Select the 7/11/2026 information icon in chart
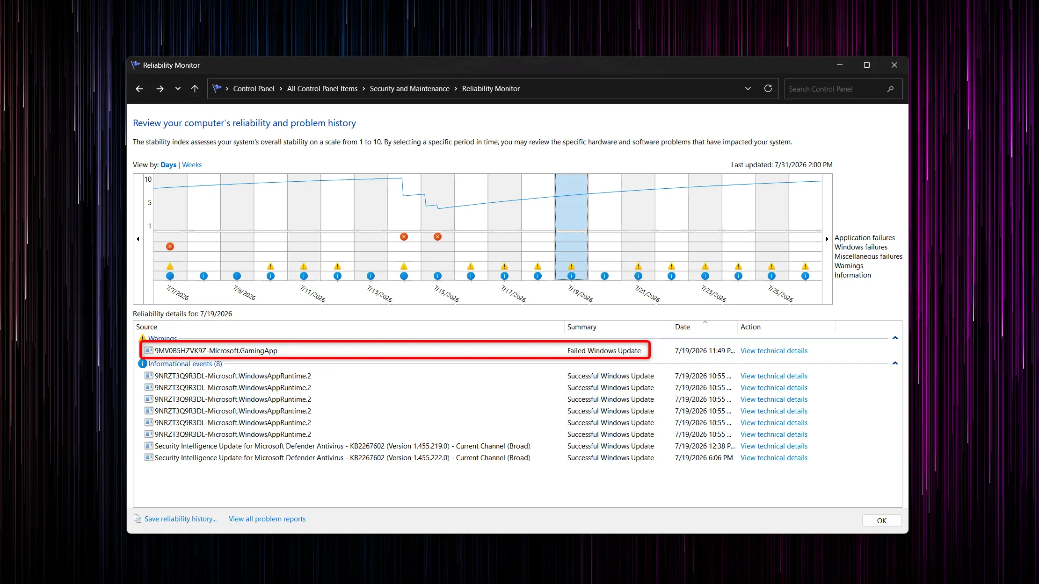 [x=304, y=276]
